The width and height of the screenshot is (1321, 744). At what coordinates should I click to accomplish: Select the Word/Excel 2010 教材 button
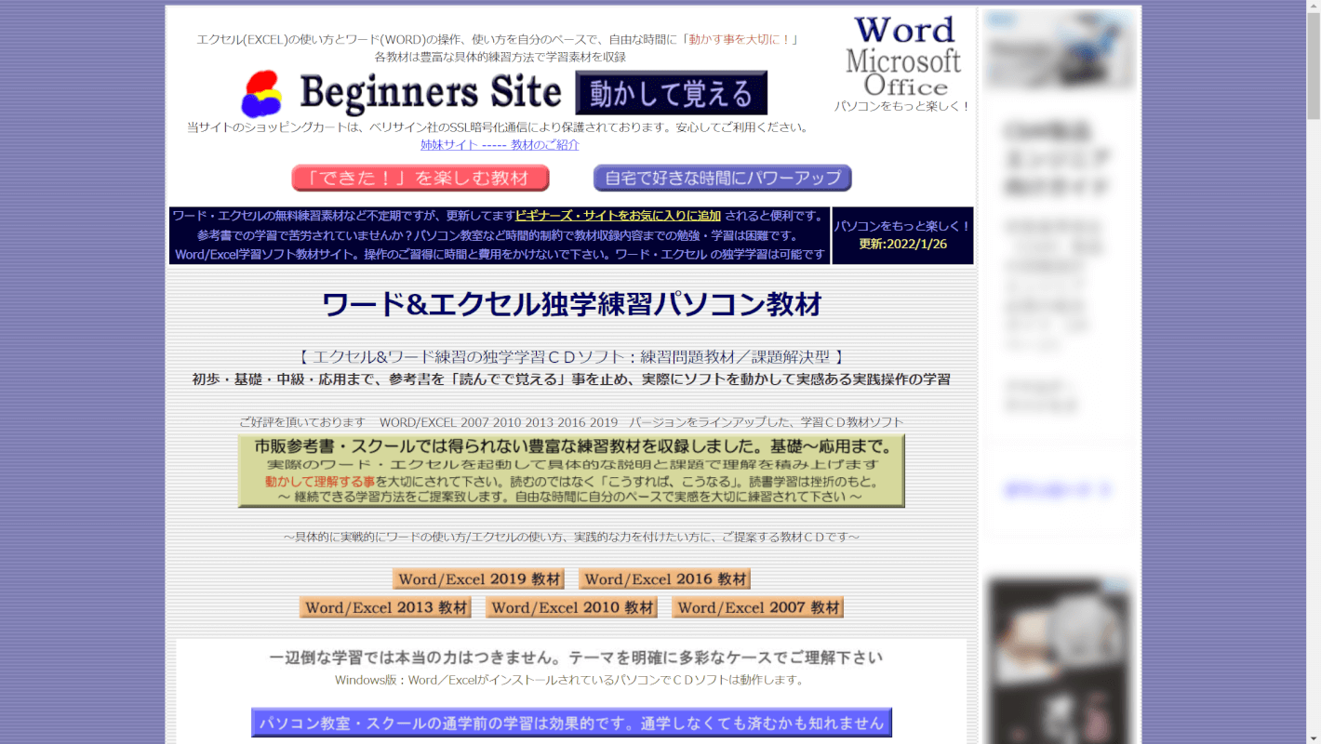pyautogui.click(x=572, y=607)
